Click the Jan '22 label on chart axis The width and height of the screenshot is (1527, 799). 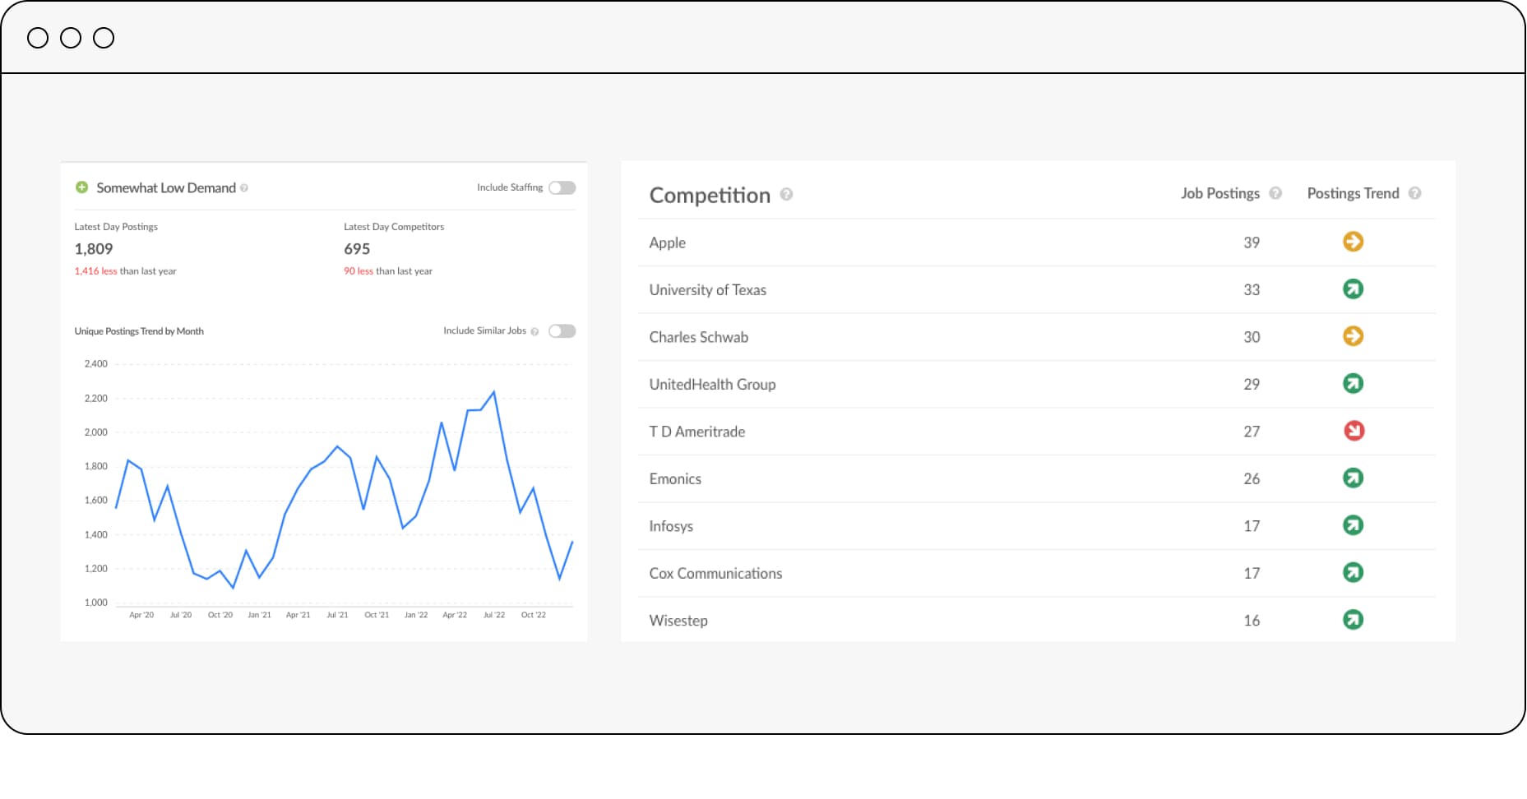416,615
